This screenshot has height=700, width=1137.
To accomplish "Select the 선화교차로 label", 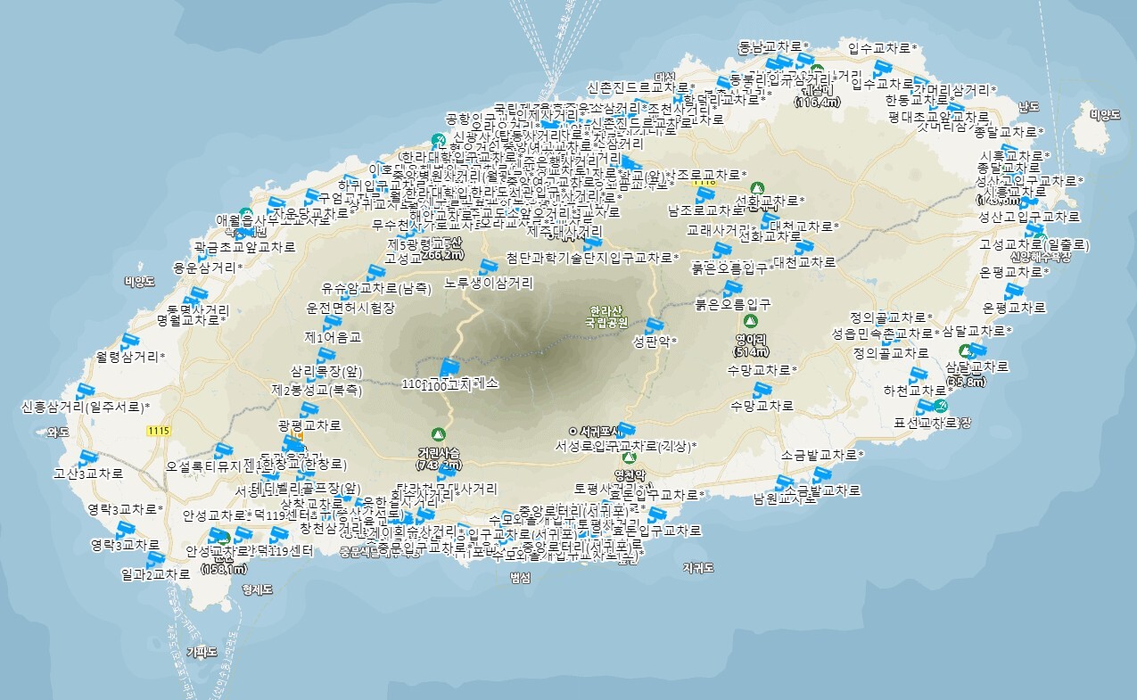I will (770, 236).
